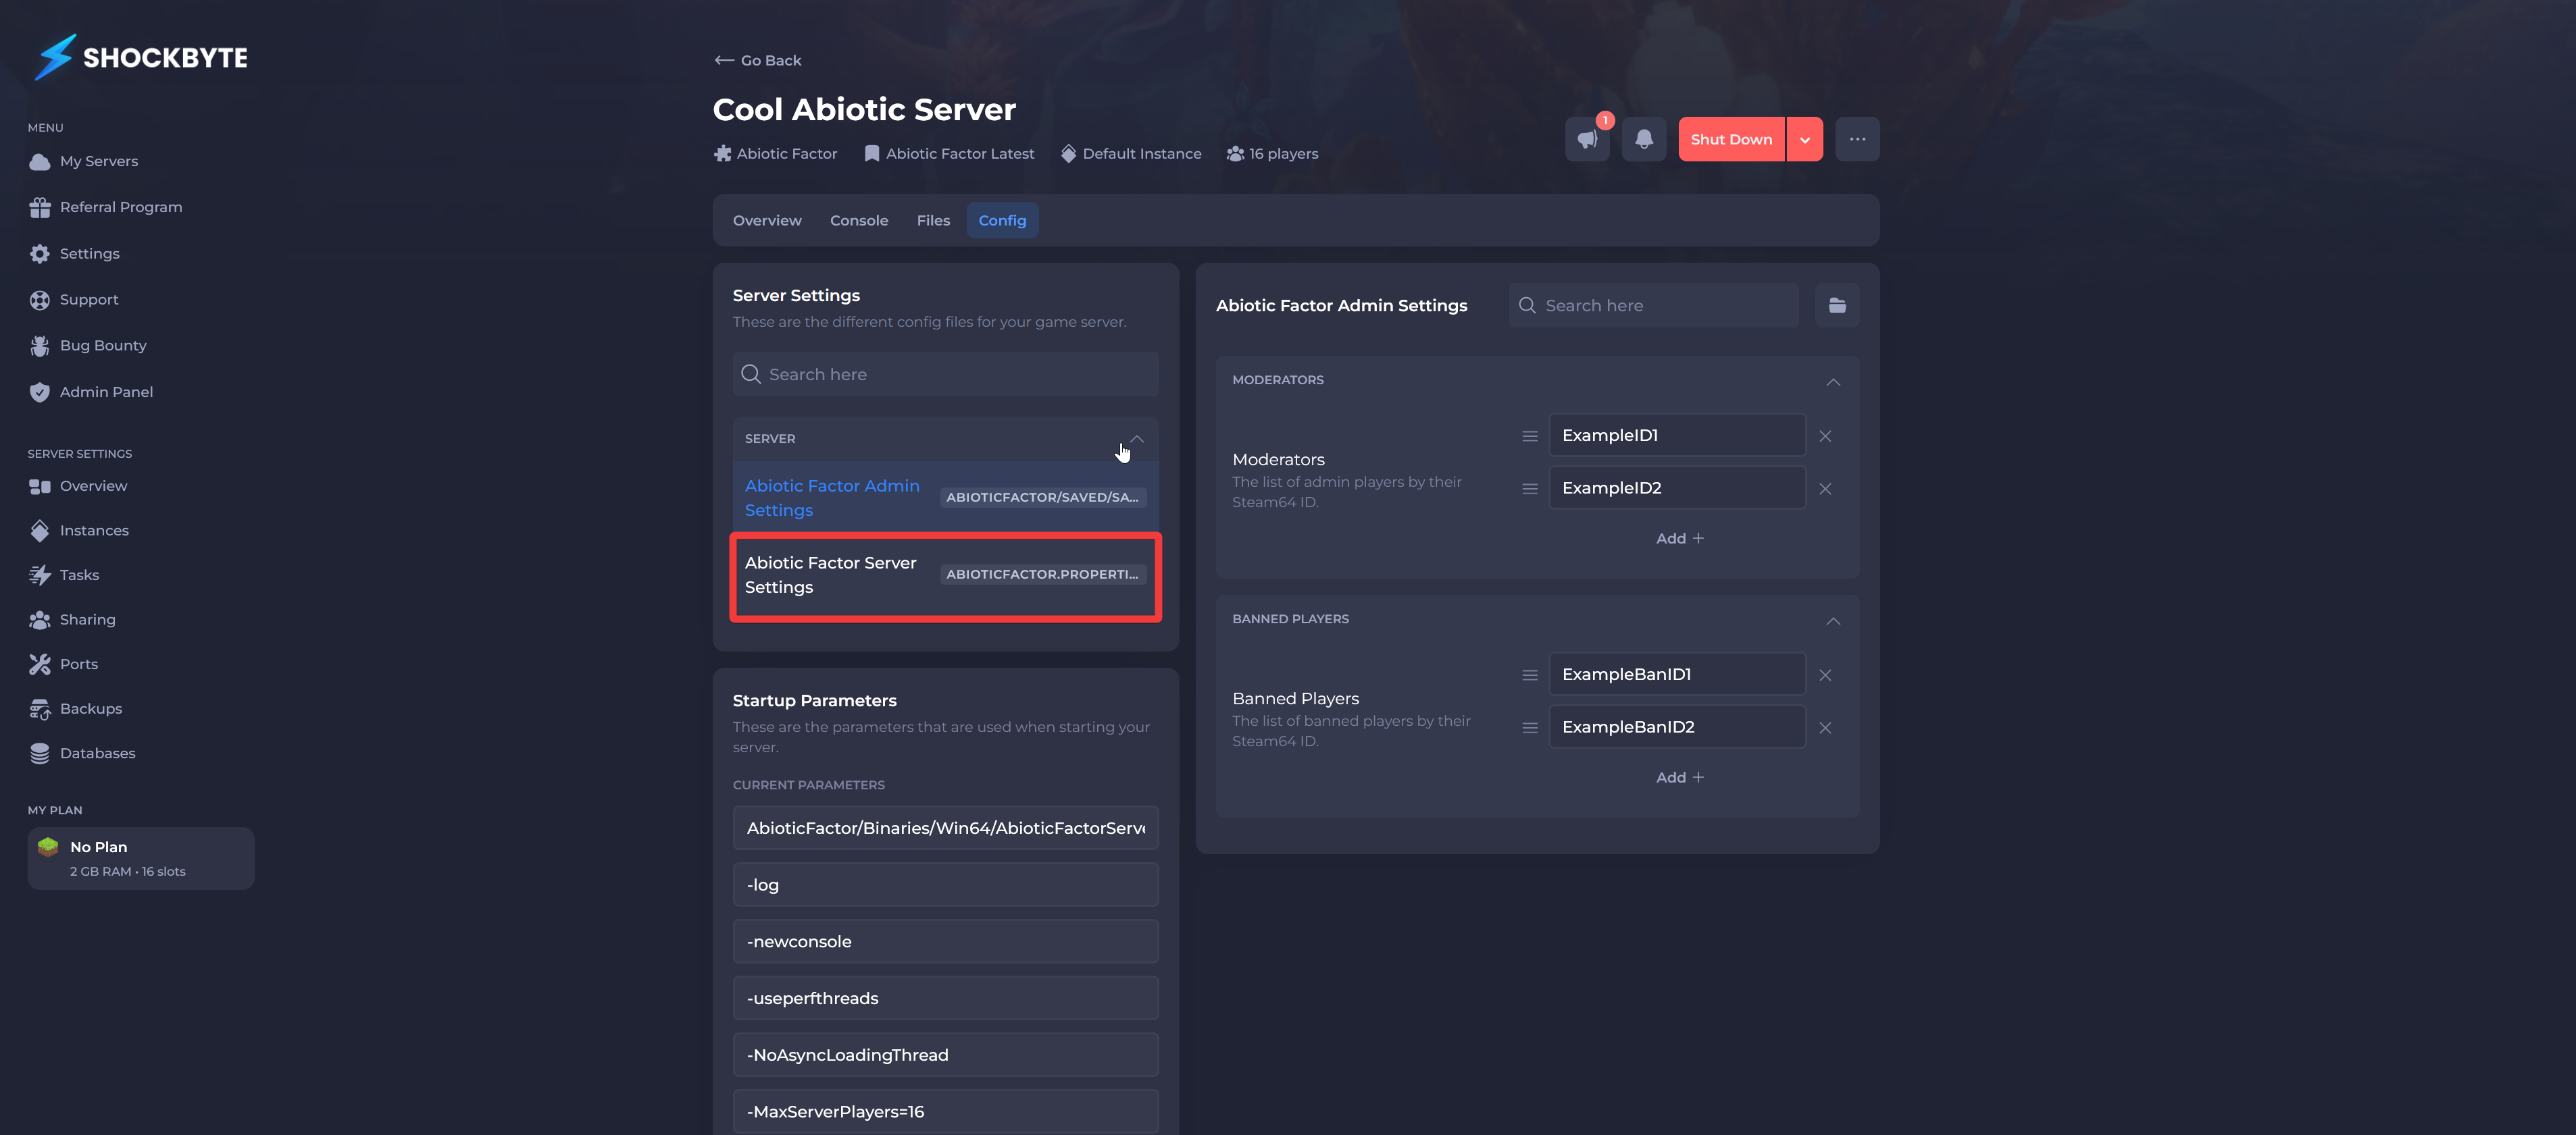Click the Abiotic Factor Latest label
The width and height of the screenshot is (2576, 1135).
point(949,153)
